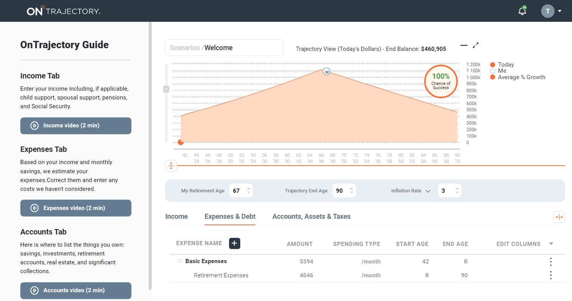This screenshot has width=572, height=301.
Task: Switch to Accounts, Assets & Taxes tab
Action: (311, 216)
